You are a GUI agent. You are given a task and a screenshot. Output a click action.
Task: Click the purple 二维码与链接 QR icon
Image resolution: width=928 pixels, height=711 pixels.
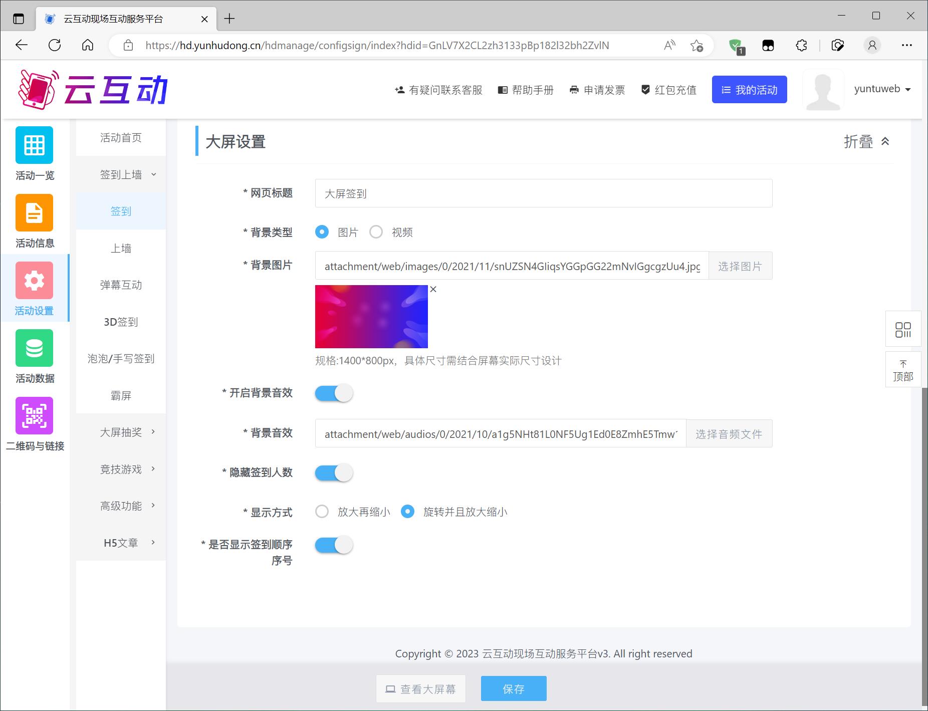pos(34,416)
